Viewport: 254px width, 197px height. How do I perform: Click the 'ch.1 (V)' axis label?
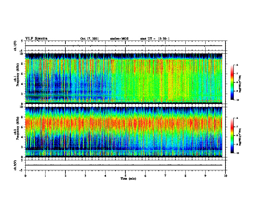pos(15,46)
